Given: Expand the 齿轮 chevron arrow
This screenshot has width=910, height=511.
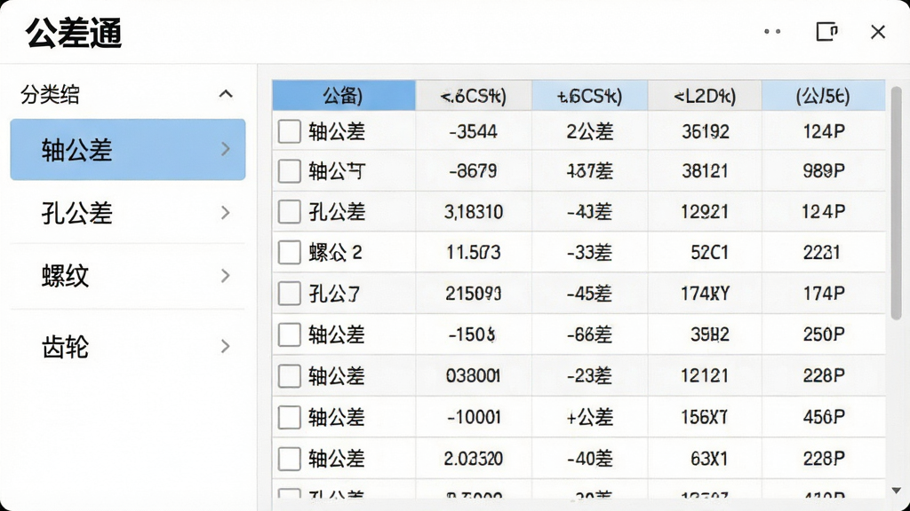Looking at the screenshot, I should tap(226, 347).
